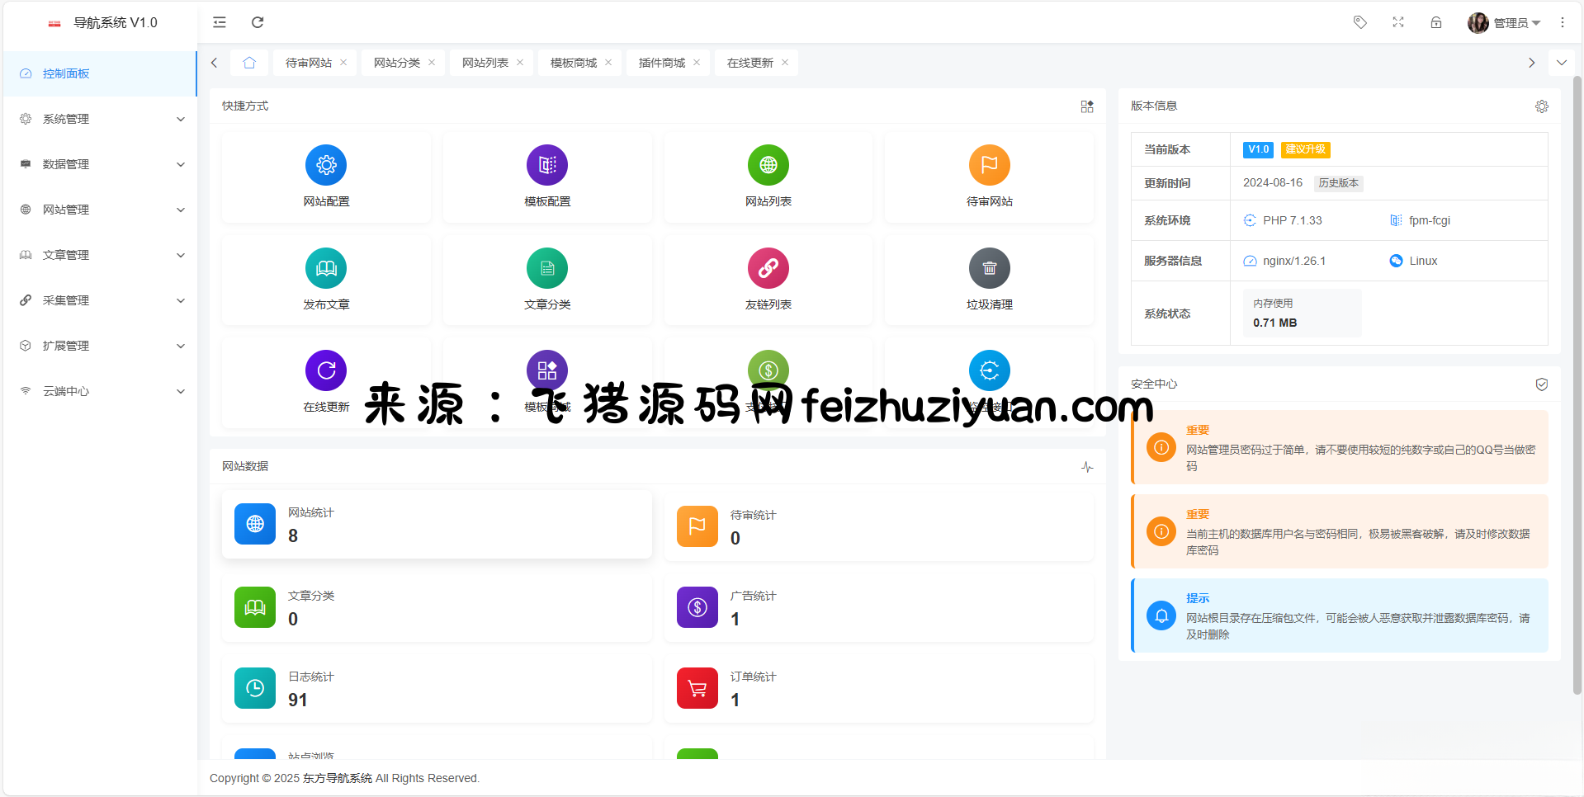Go to the home tab icon
1584x797 pixels.
click(249, 63)
